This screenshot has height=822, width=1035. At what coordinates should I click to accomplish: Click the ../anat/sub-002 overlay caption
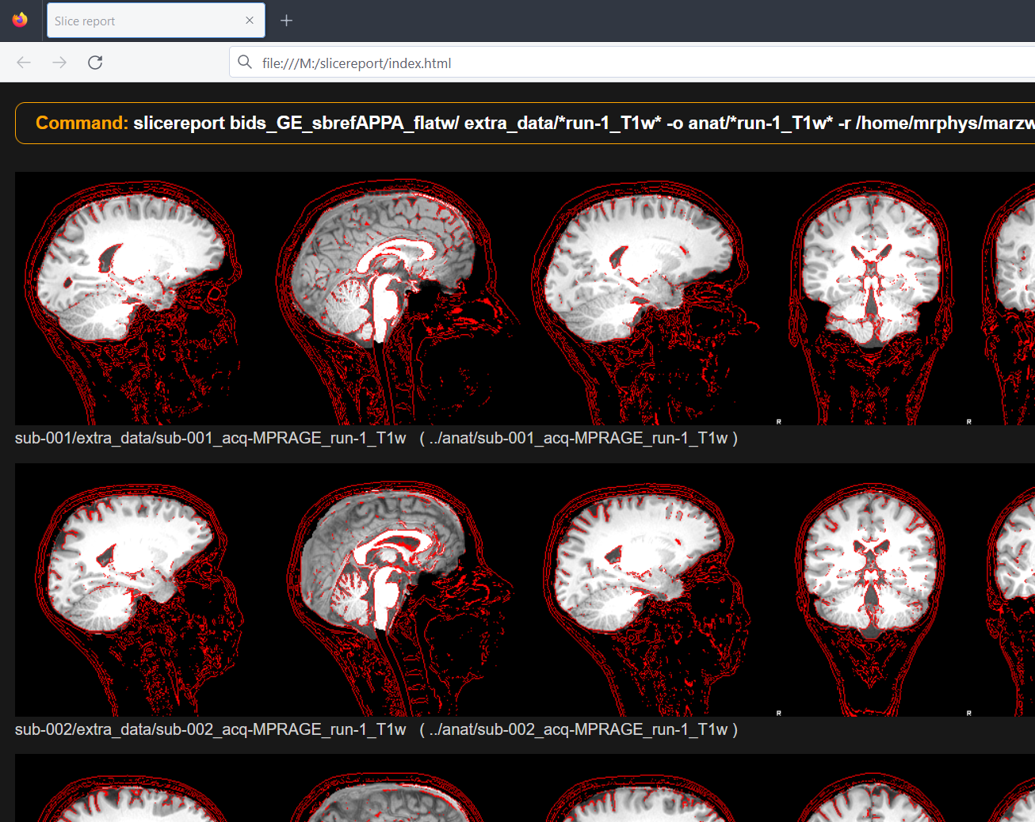click(578, 729)
